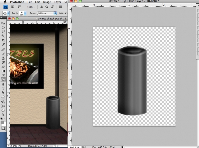Select the History Brush tool
This screenshot has height=148, width=199.
[3, 62]
